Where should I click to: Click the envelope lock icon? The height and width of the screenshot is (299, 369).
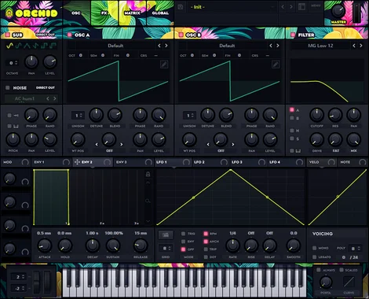point(148,174)
